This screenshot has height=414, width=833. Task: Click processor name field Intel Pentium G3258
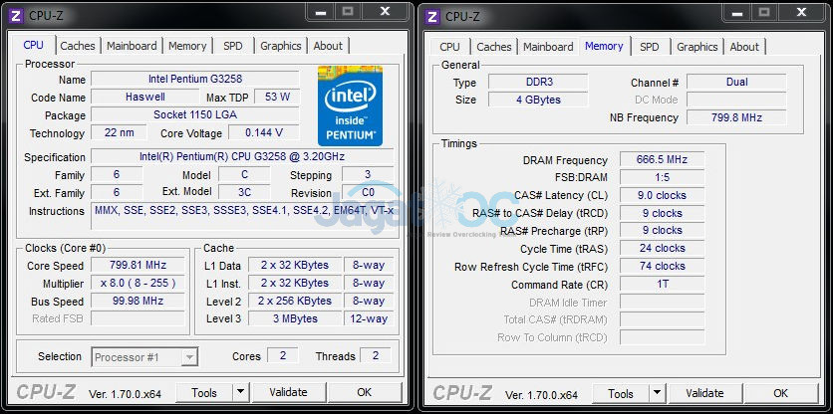[x=195, y=79]
